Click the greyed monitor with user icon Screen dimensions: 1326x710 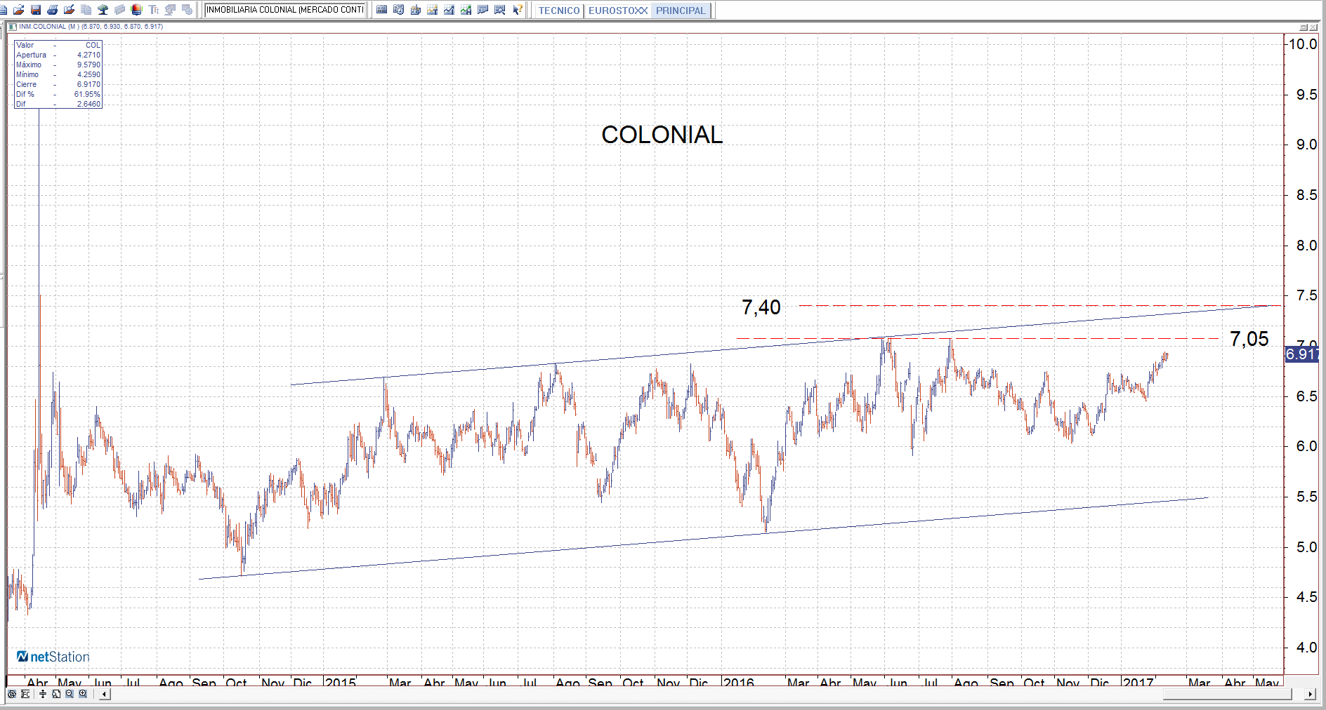pos(171,10)
